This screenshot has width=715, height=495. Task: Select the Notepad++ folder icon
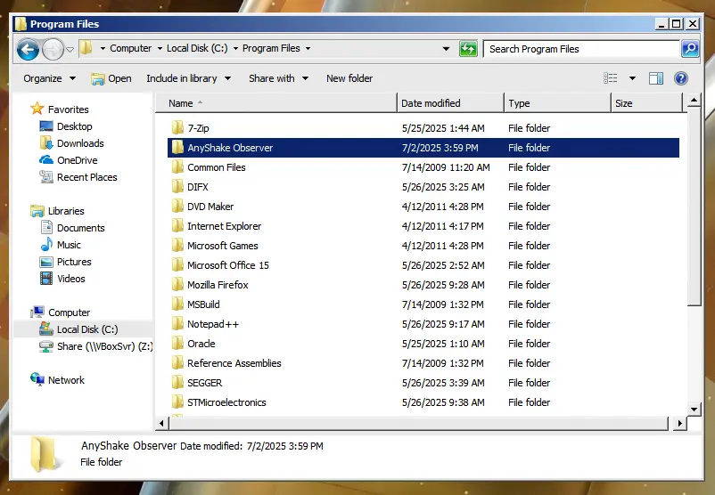click(x=177, y=324)
